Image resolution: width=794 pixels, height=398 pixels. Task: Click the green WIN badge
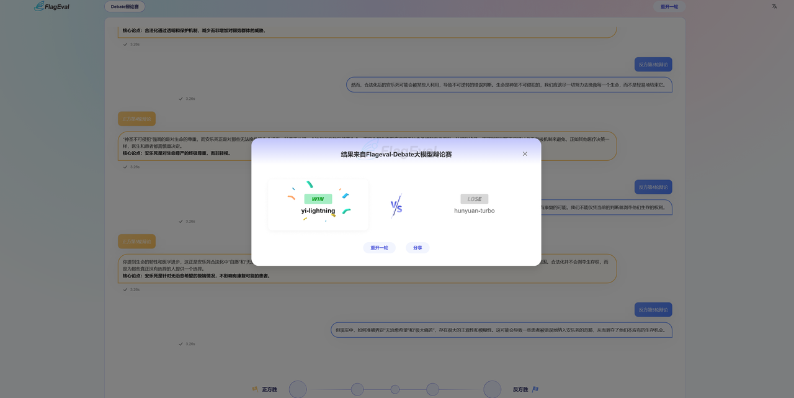(x=318, y=199)
